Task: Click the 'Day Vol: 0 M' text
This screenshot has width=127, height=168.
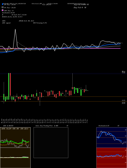Action: coord(80,7)
